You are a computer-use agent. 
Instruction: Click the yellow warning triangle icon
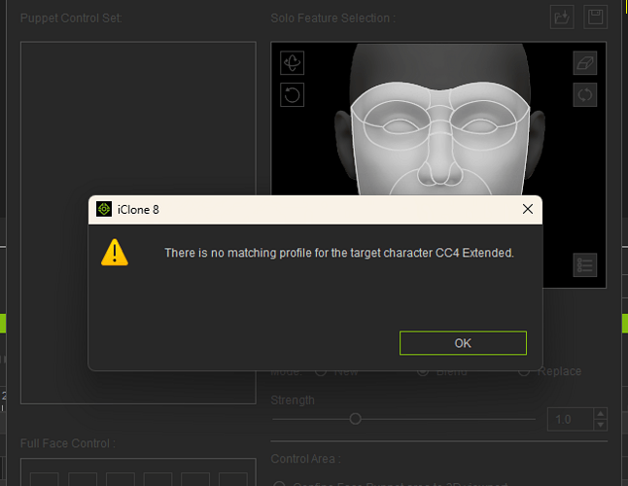[x=115, y=253]
